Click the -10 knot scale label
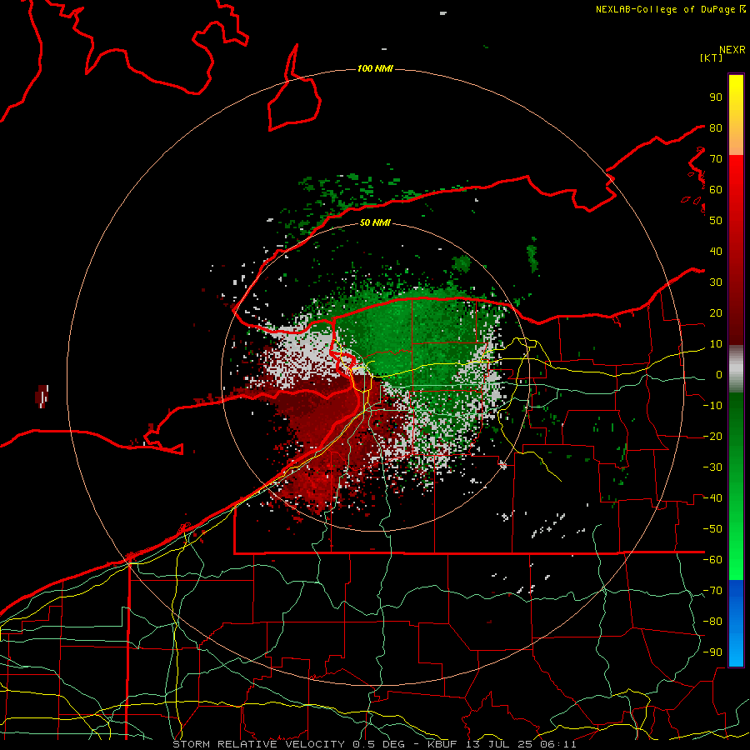This screenshot has width=750, height=750. tap(712, 406)
